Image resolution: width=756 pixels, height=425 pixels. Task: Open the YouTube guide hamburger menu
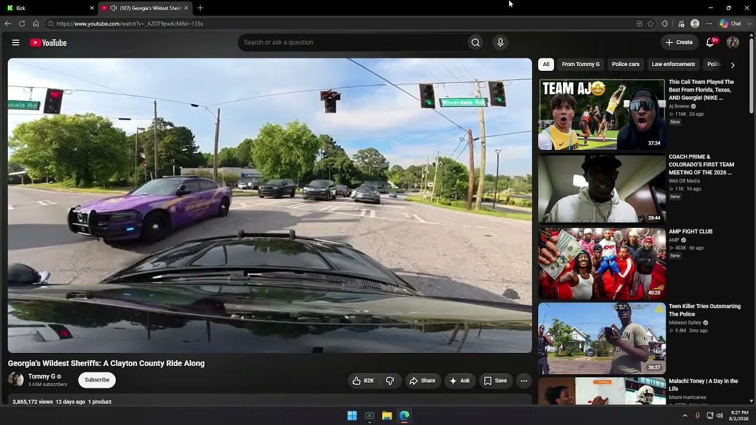(x=16, y=42)
